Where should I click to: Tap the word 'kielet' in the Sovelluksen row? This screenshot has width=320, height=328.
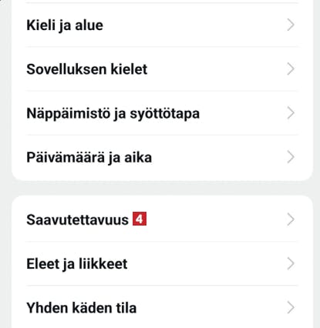(129, 69)
